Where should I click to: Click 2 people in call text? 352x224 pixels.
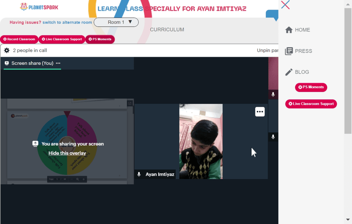30,50
